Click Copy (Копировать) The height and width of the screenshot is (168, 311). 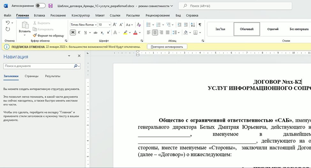coord(43,29)
